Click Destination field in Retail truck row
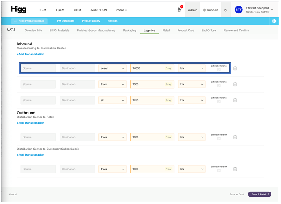 click(x=77, y=137)
